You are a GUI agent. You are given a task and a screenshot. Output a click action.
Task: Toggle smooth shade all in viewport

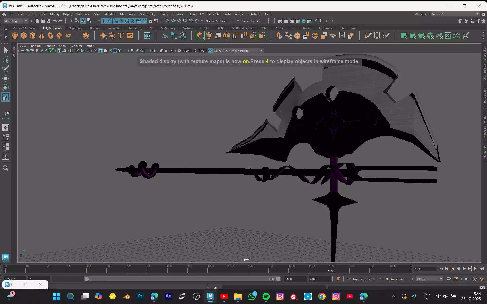tap(100, 51)
